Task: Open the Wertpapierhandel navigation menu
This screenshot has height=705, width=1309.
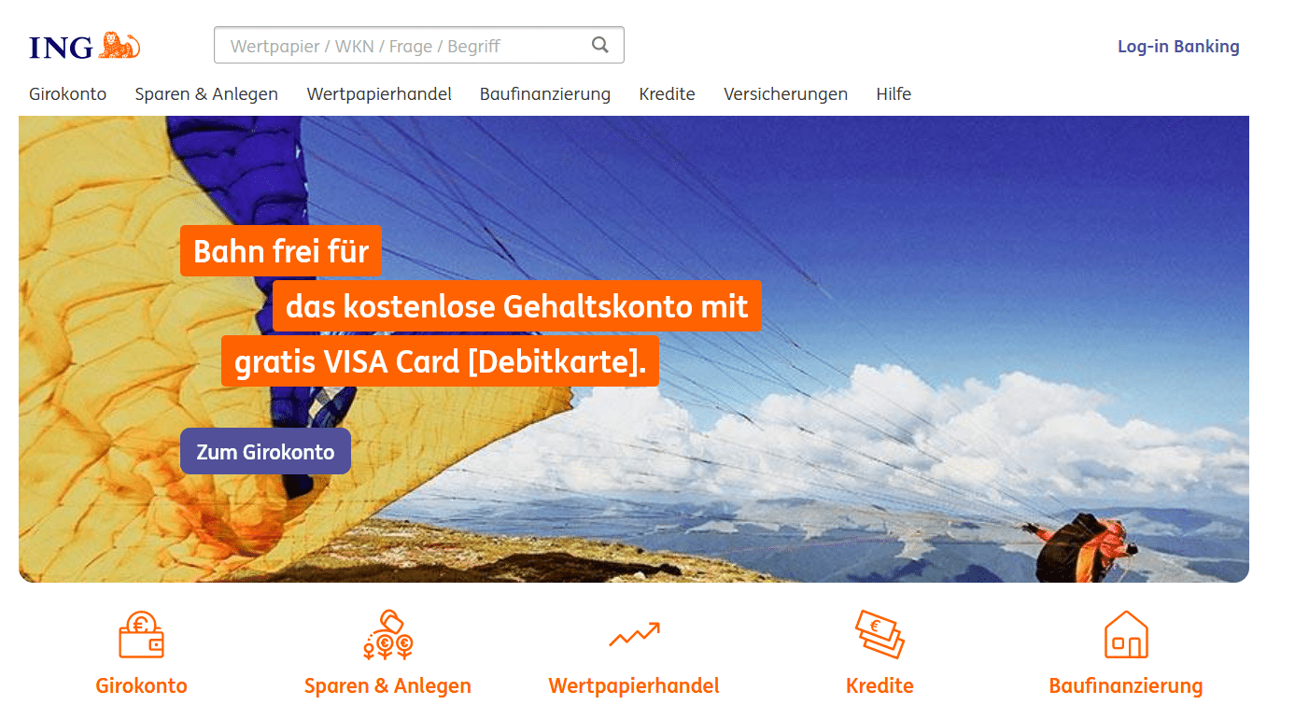Action: point(379,94)
